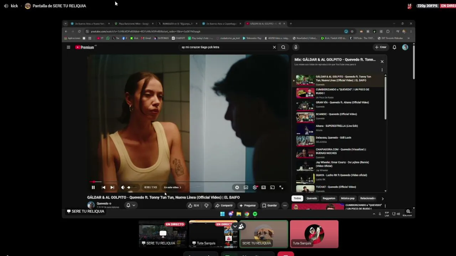Switch to 'De Buenos Aires a Nueva York' tab
Screen dimensions: 456x256
pyautogui.click(x=90, y=24)
